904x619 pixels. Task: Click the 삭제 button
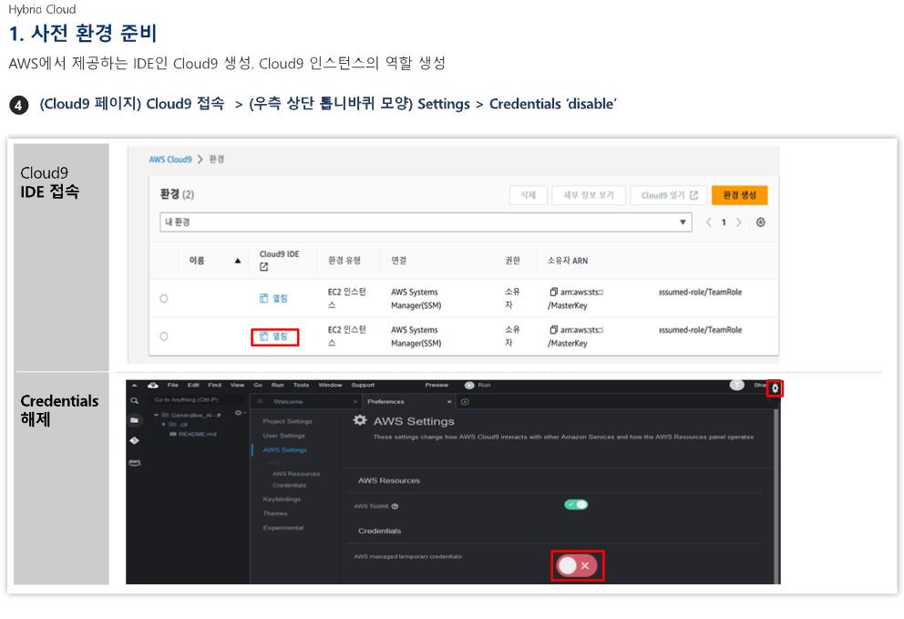[x=529, y=195]
